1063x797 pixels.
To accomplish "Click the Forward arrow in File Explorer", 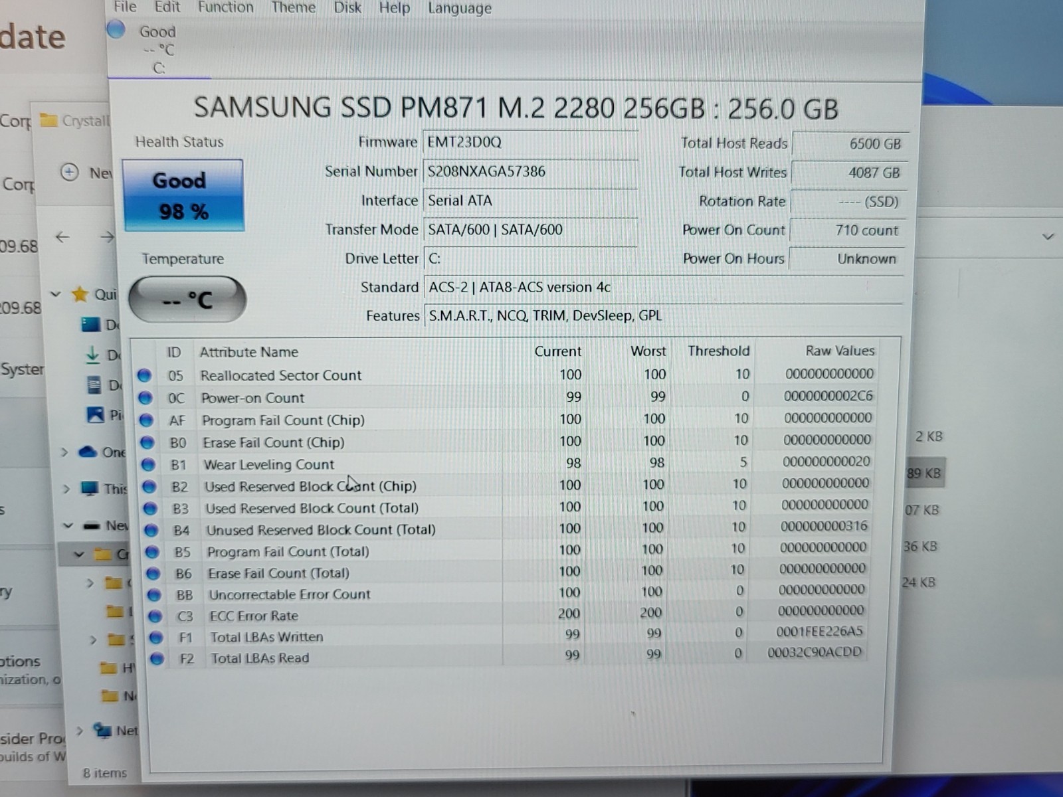I will [106, 237].
